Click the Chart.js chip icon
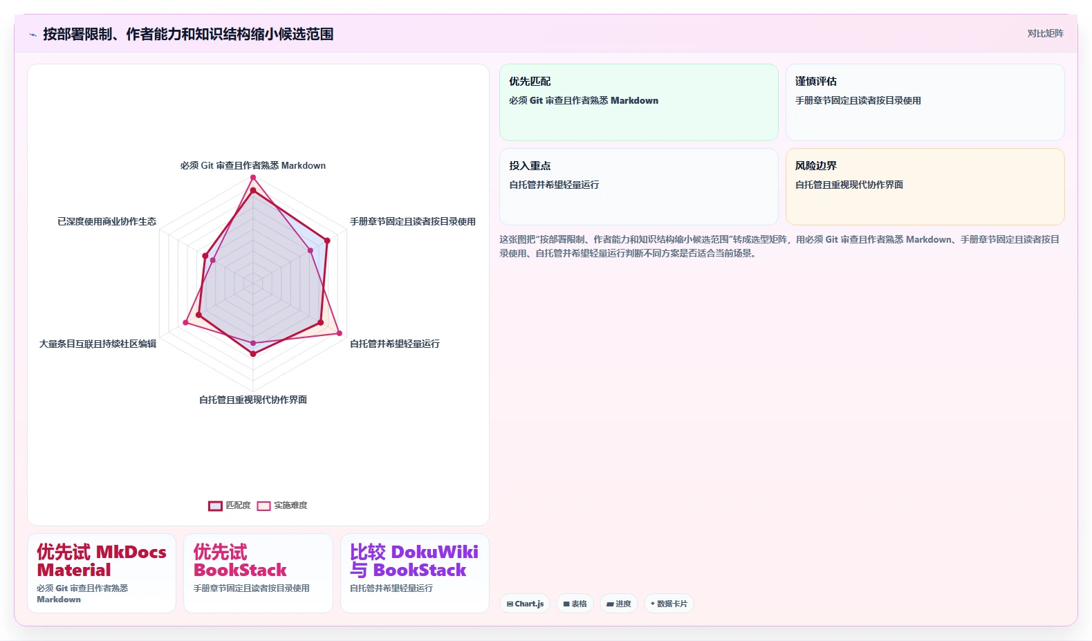The width and height of the screenshot is (1092, 641). [x=510, y=604]
